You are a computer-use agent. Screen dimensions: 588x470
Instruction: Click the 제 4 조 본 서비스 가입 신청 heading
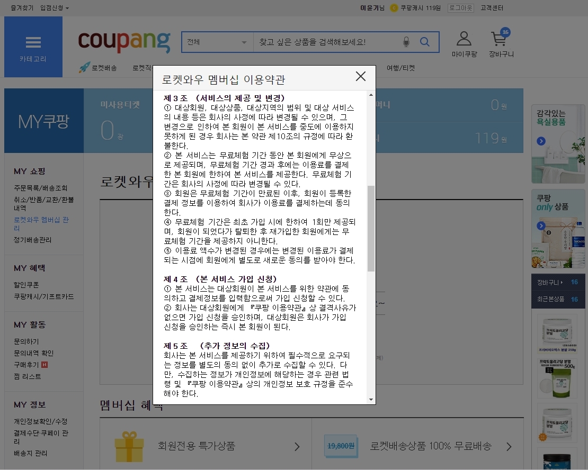click(220, 279)
